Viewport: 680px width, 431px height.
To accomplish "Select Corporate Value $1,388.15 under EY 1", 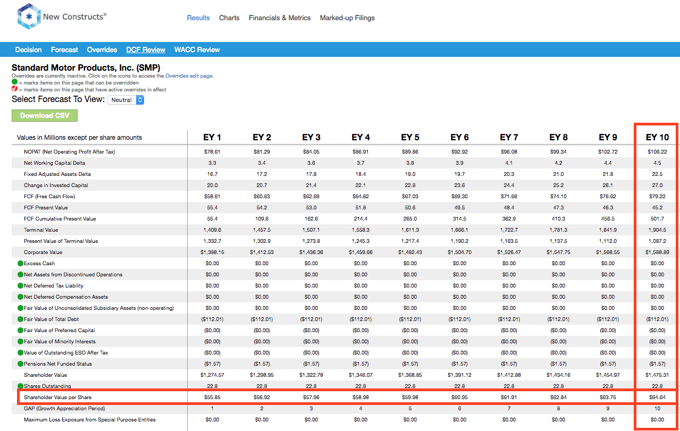I will click(x=212, y=252).
